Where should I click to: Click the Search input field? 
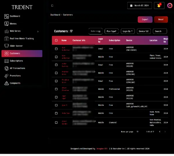[x=160, y=31]
